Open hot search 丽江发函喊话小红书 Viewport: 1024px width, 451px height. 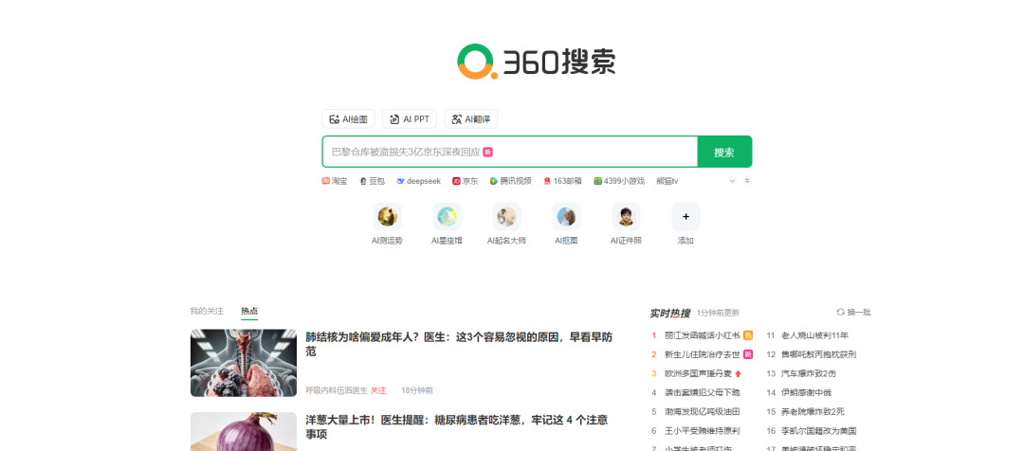702,335
